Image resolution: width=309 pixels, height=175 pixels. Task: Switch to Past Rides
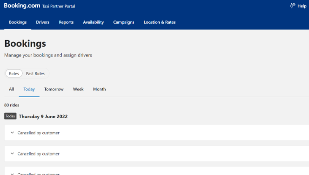click(35, 73)
